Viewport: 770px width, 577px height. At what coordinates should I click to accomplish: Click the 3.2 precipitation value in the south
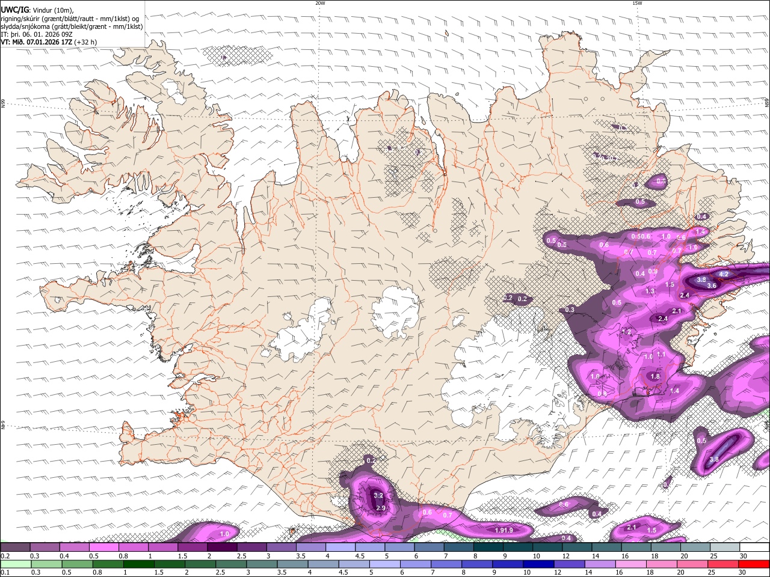click(x=378, y=495)
